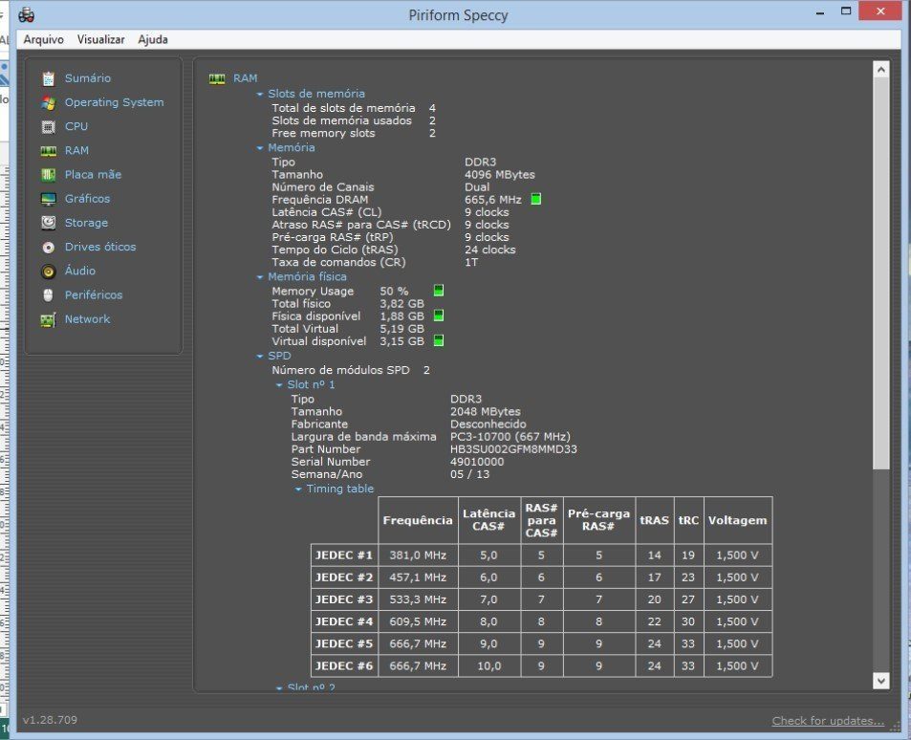911x740 pixels.
Task: Click the Total Virtual 5,19 GB value
Action: click(x=402, y=329)
